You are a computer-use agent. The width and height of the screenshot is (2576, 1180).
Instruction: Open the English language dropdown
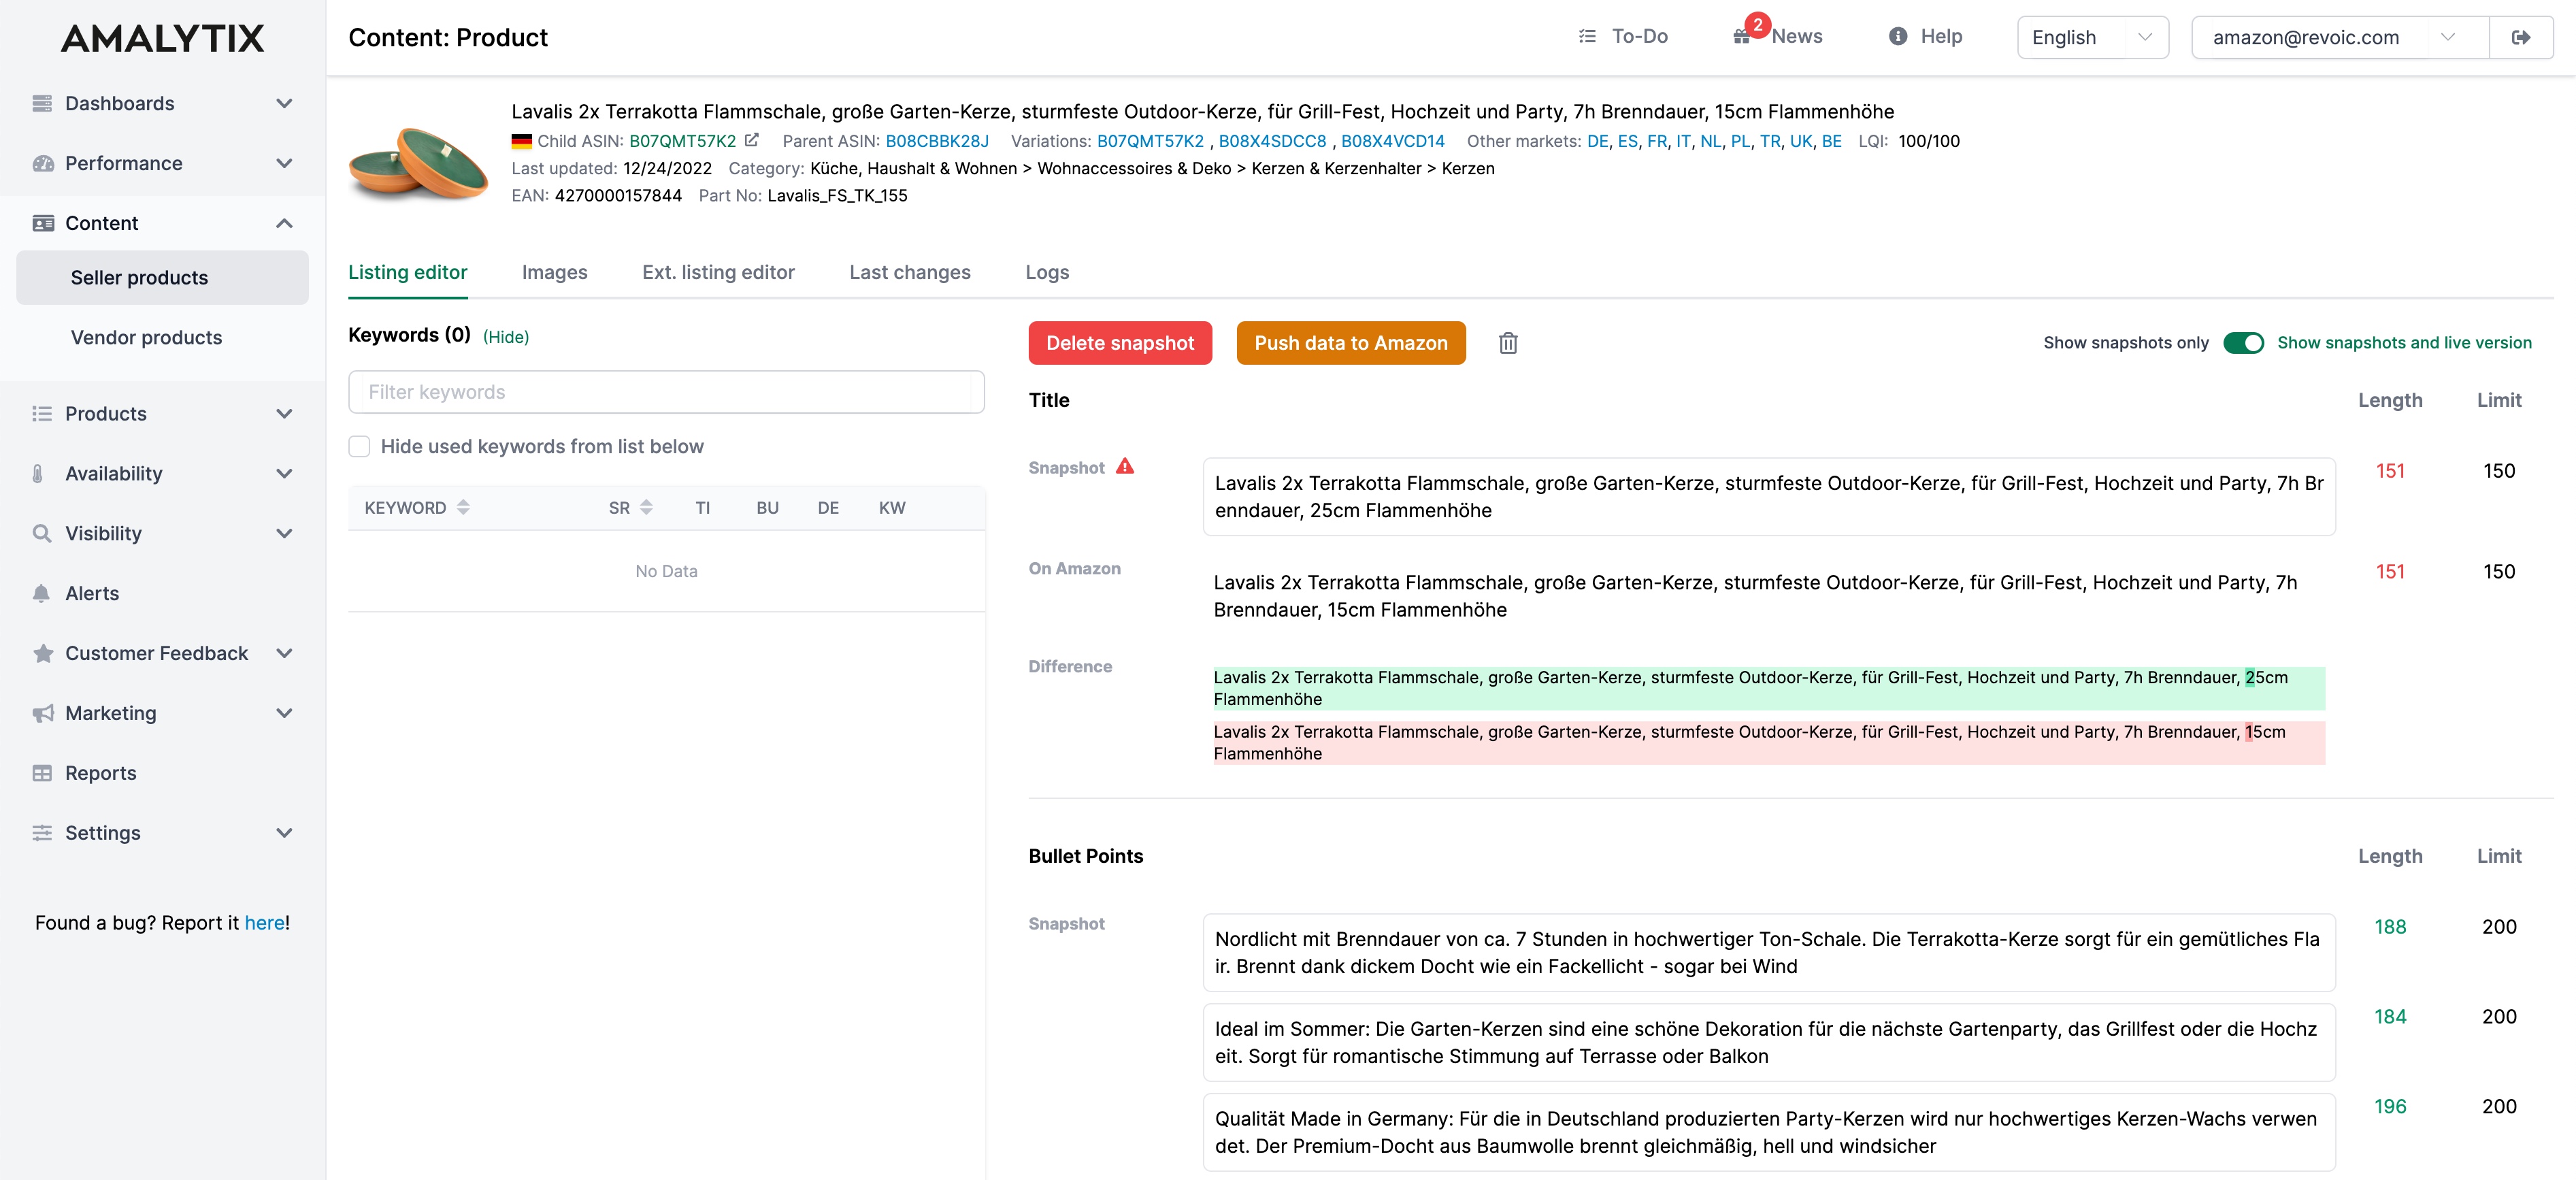click(x=2092, y=37)
